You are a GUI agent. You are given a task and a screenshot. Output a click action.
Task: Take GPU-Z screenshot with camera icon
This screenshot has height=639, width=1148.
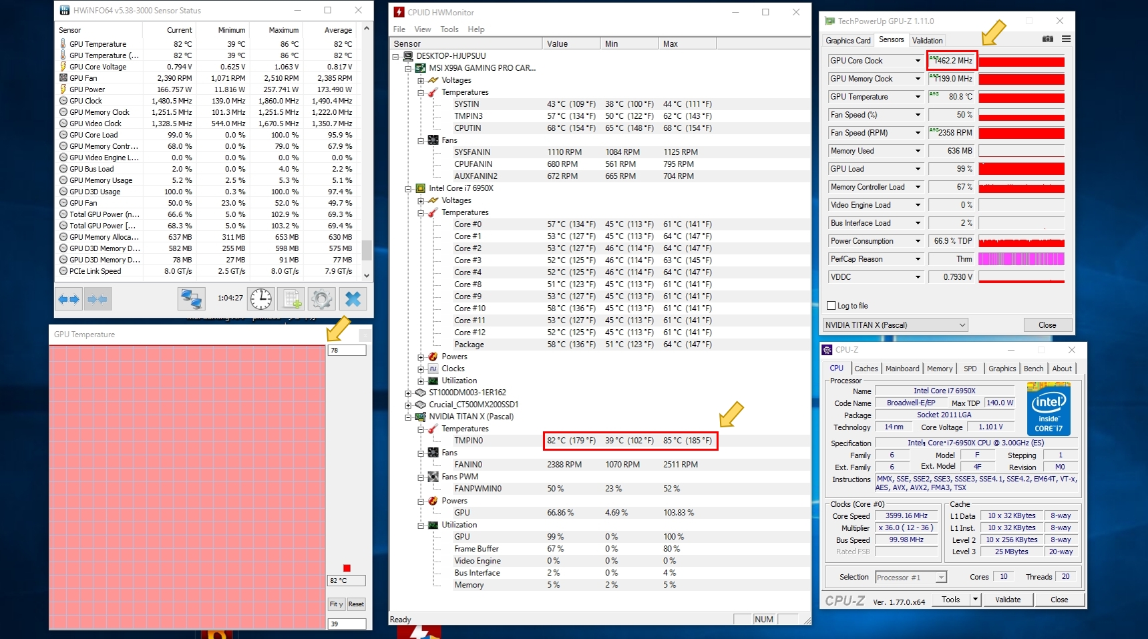(1048, 39)
